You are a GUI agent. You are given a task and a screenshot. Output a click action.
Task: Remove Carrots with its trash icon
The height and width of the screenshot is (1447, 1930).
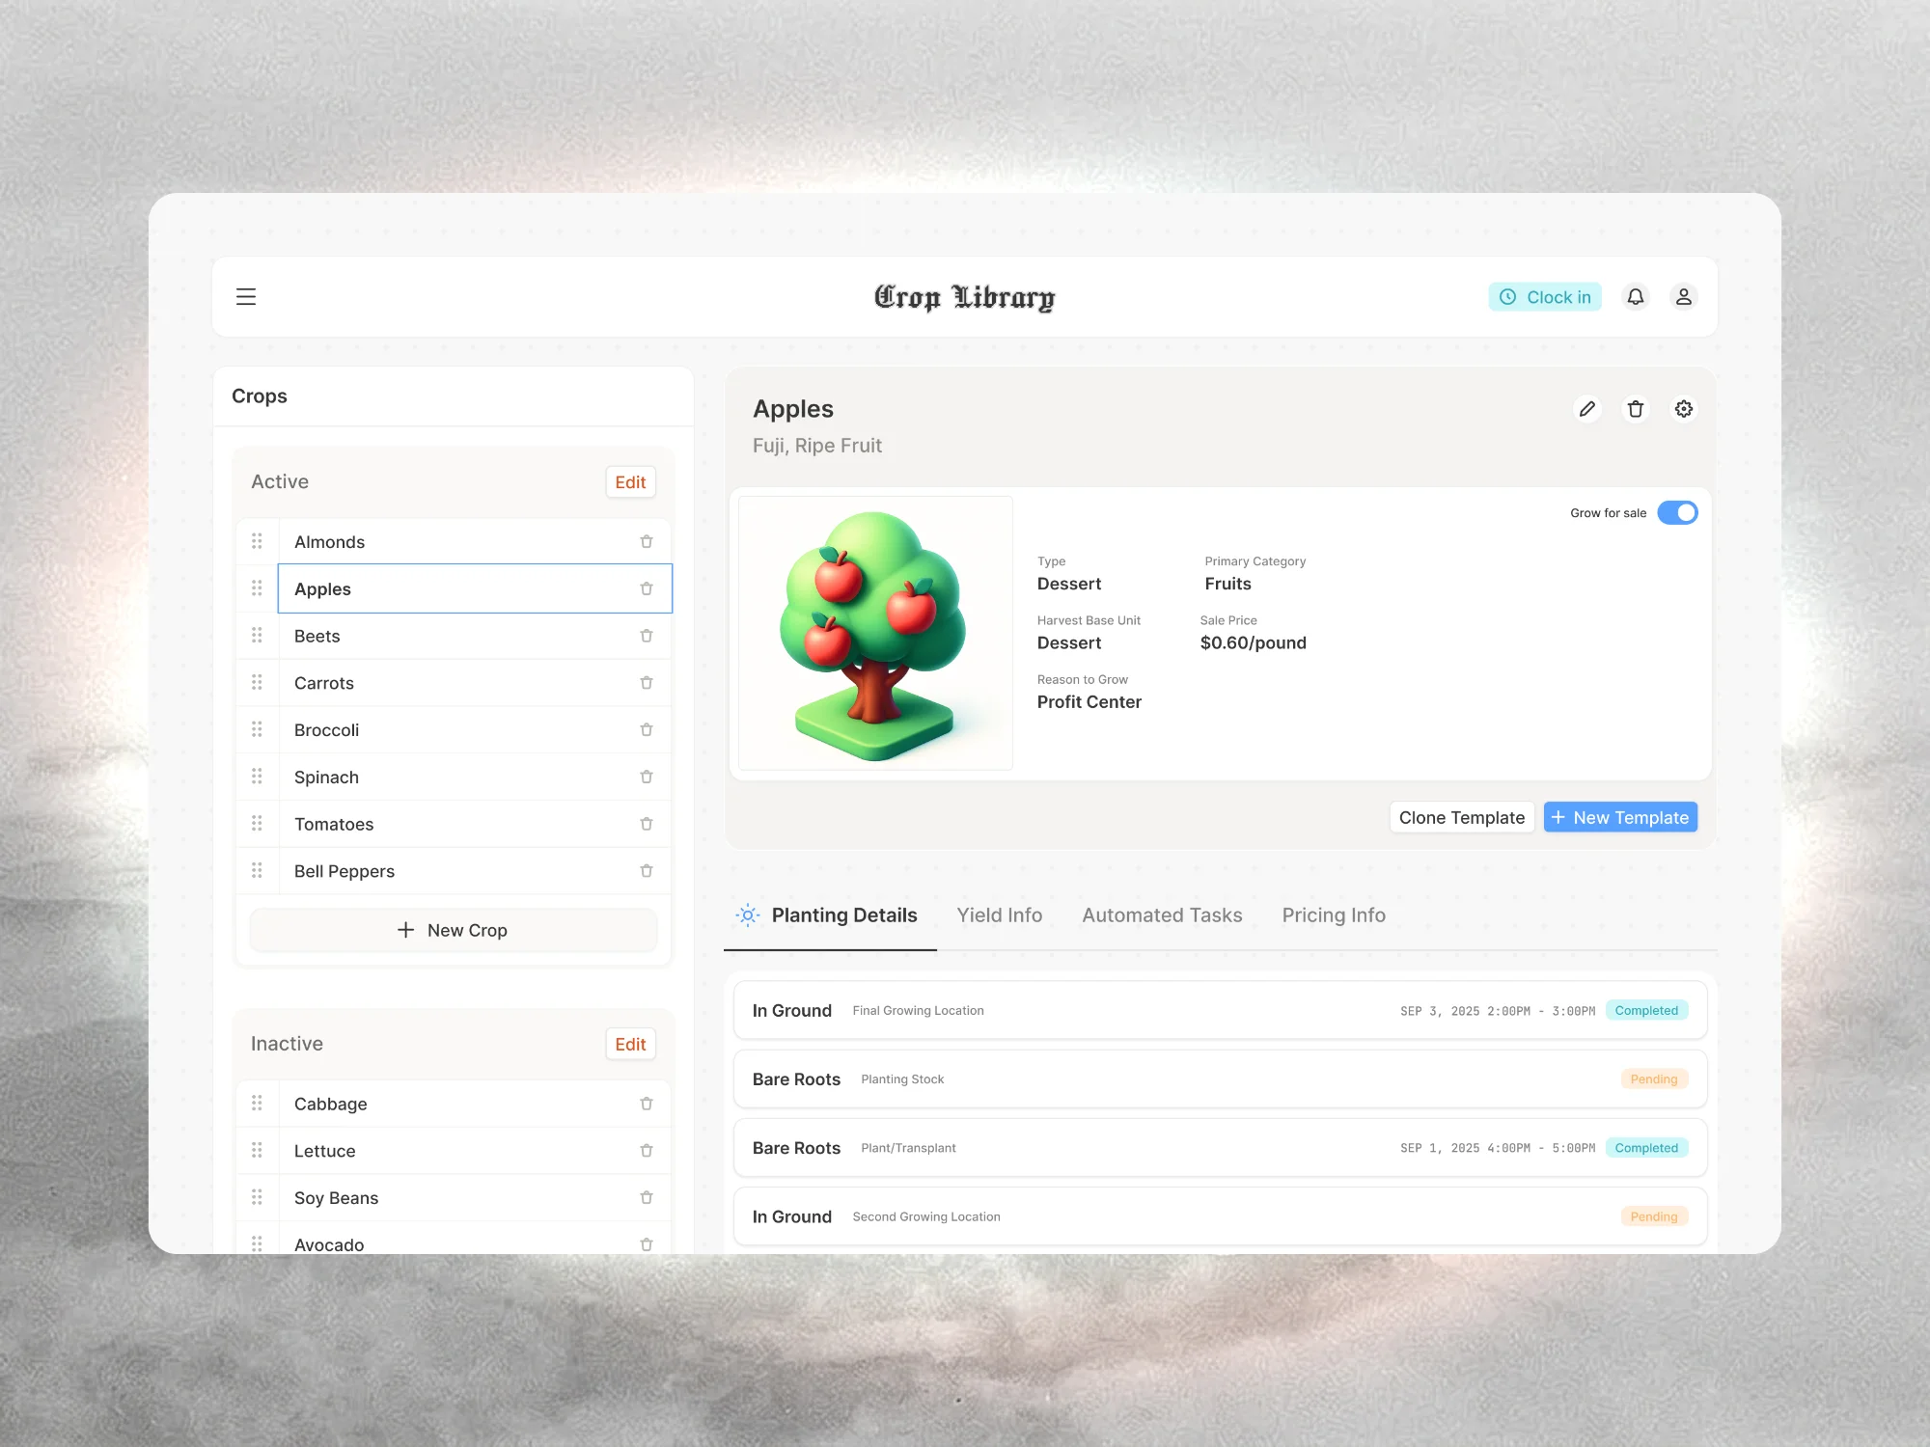tap(647, 683)
